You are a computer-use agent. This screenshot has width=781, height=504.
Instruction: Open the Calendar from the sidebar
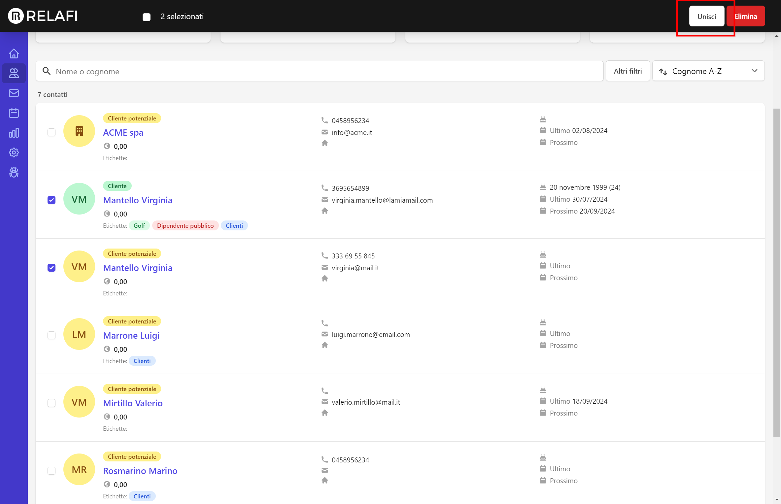14,113
